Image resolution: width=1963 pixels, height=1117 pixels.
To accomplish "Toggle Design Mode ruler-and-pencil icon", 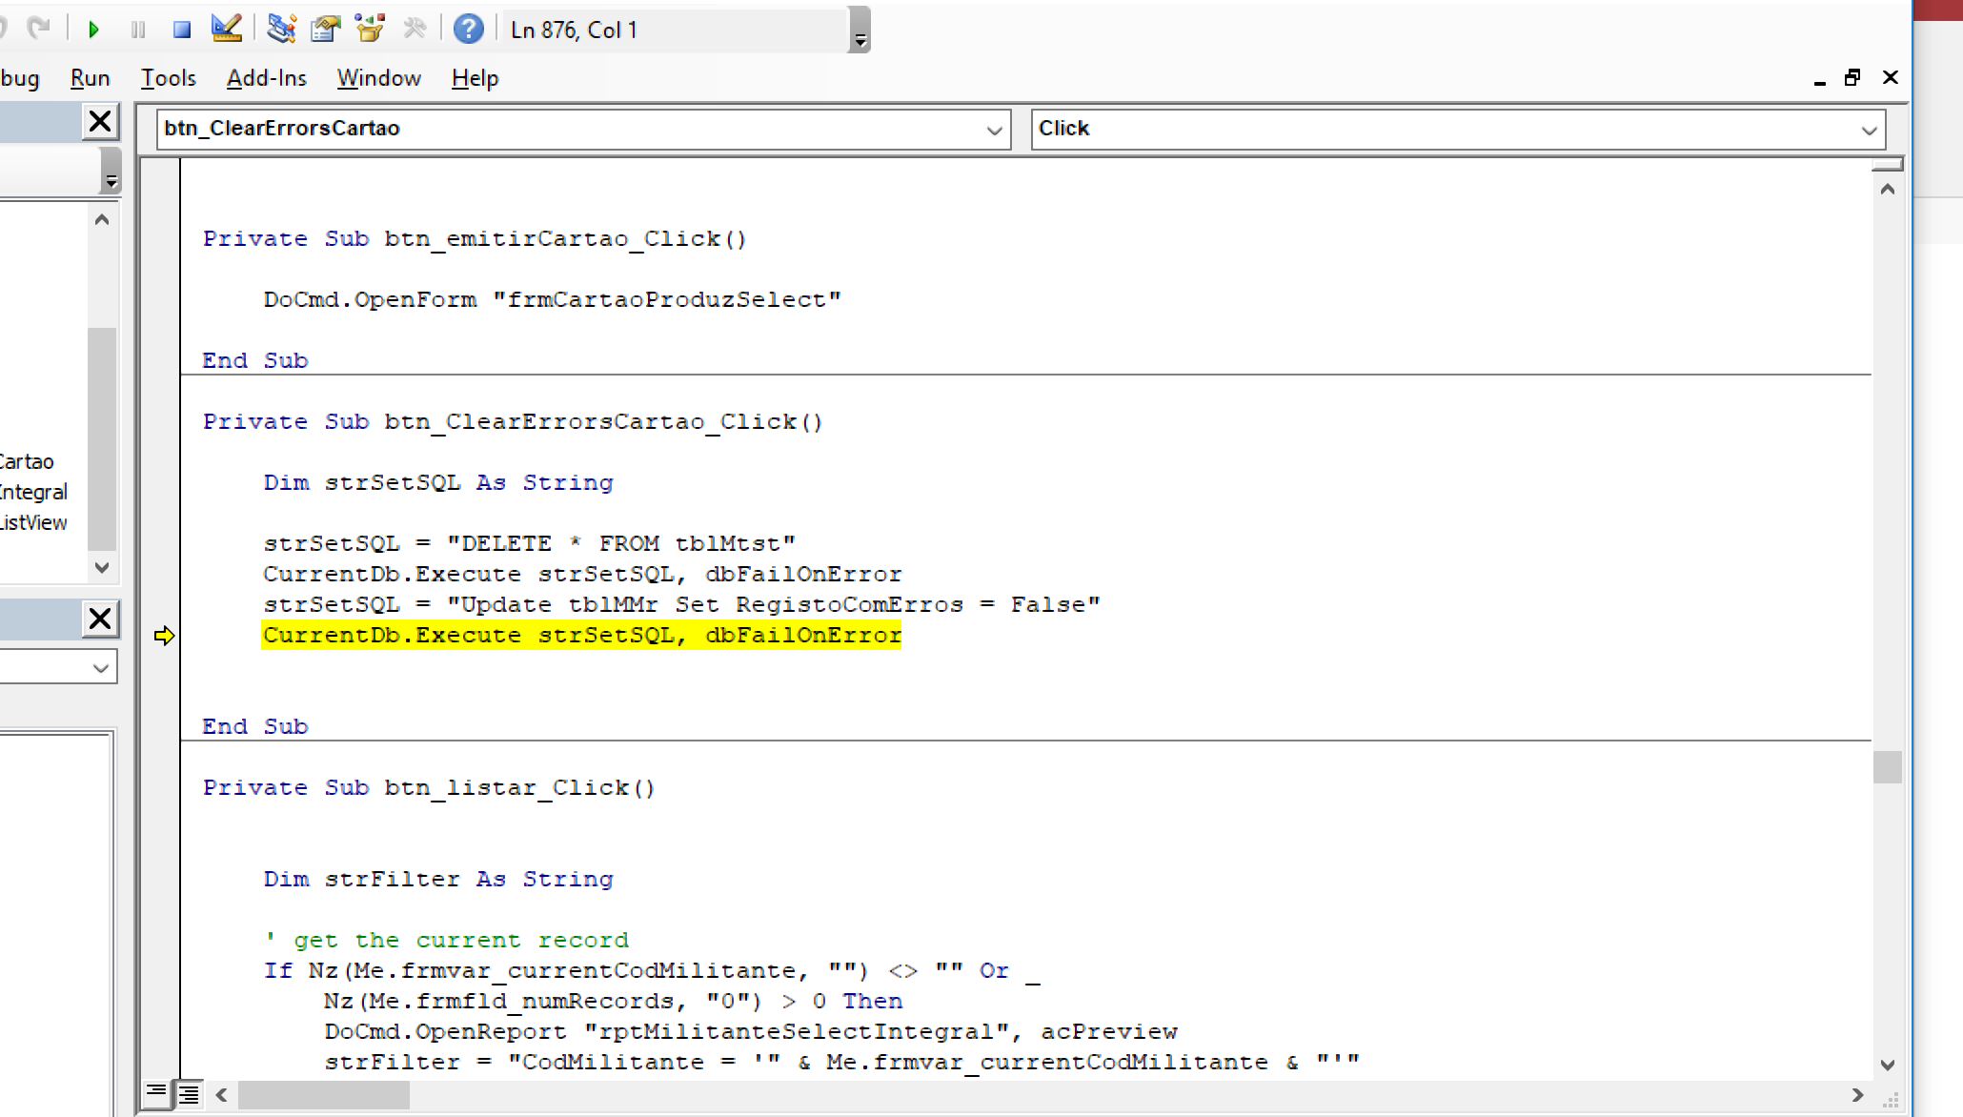I will click(227, 30).
